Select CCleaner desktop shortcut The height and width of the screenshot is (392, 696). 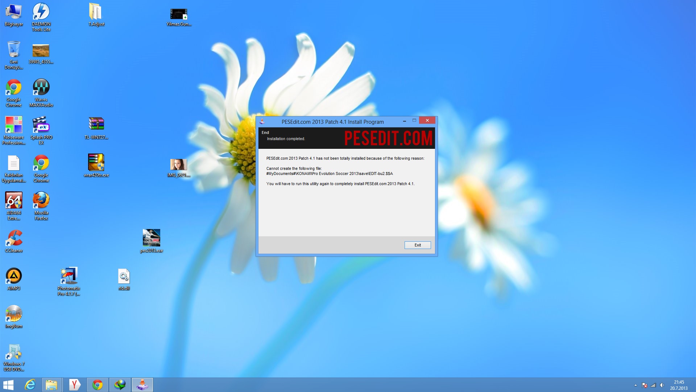14,241
